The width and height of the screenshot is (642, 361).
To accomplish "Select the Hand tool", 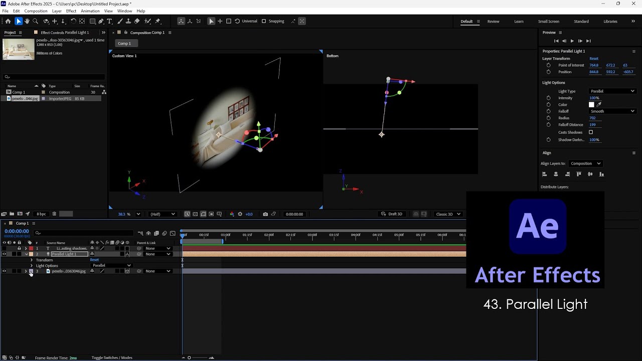I will click(27, 21).
